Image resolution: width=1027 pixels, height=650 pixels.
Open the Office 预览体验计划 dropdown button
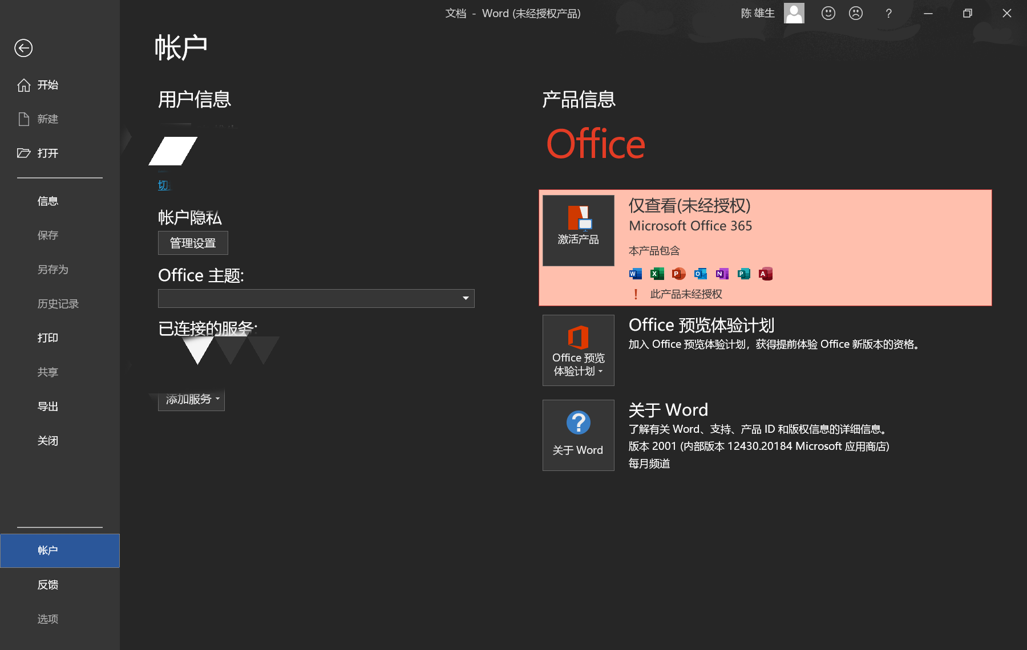coord(578,350)
